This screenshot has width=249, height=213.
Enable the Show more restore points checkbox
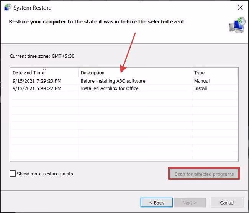coord(13,174)
